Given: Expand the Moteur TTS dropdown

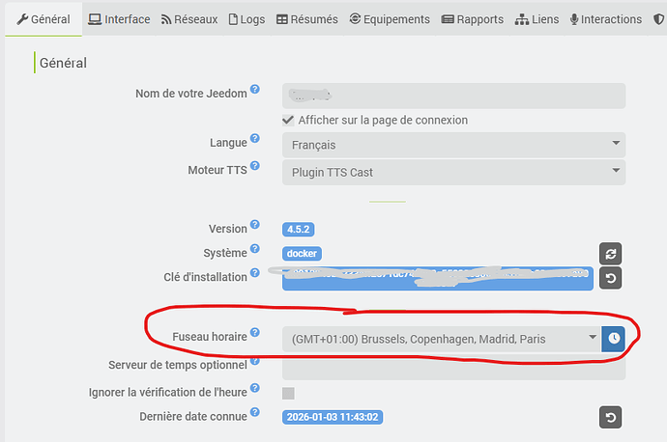Looking at the screenshot, I should click(x=453, y=173).
